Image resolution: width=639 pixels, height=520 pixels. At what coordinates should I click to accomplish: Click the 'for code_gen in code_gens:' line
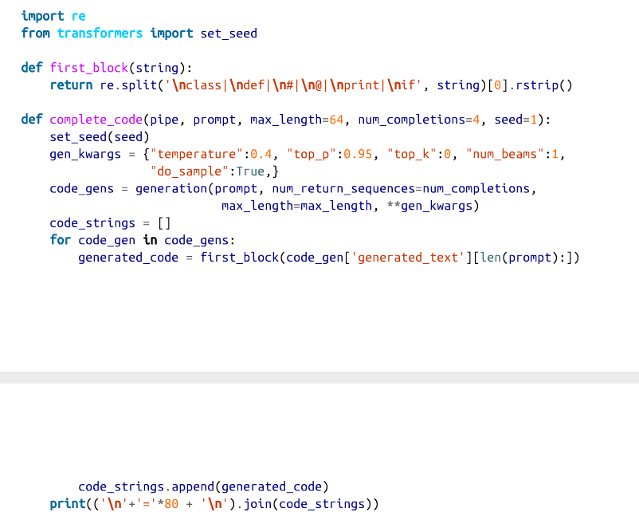click(143, 240)
